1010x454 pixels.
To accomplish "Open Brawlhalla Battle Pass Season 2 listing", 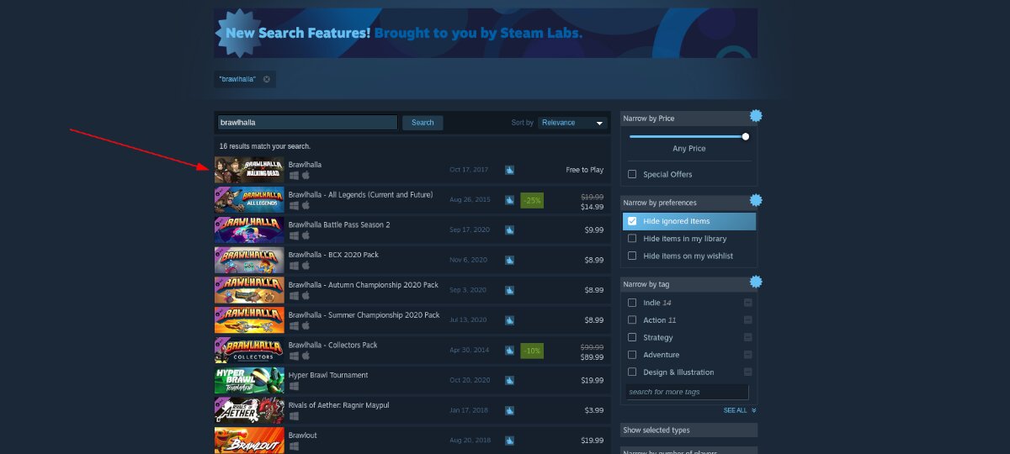I will [x=412, y=230].
